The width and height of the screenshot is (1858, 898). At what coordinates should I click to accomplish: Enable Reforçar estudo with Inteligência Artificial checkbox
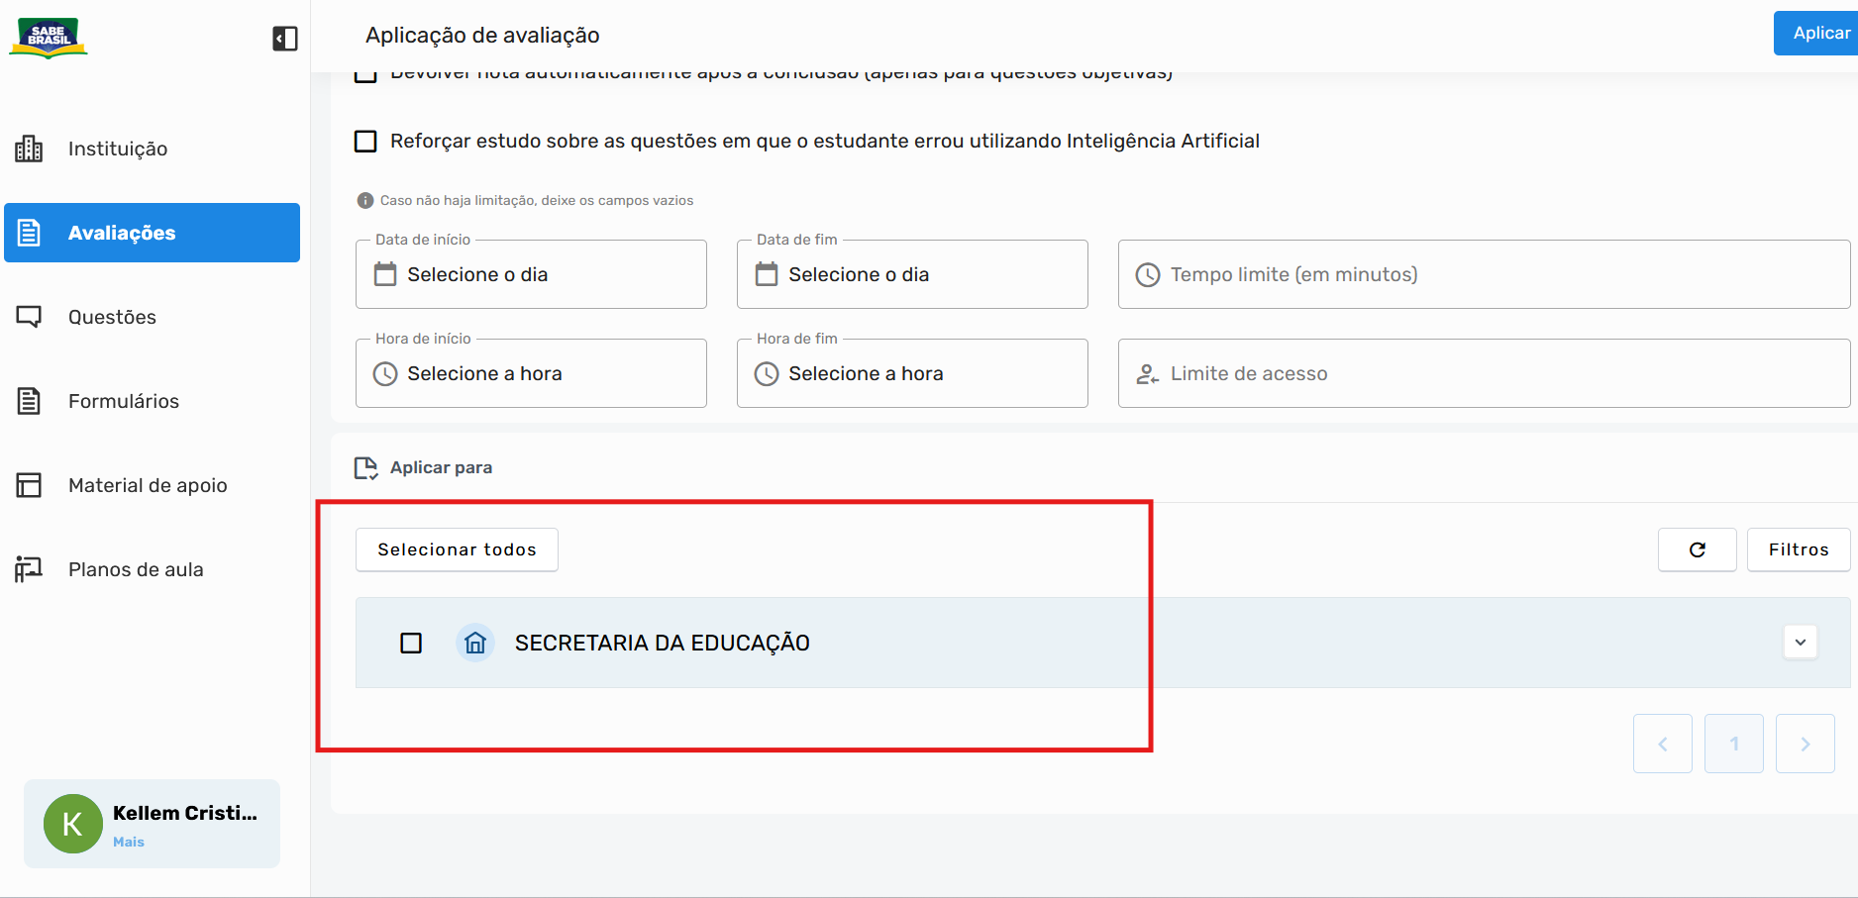point(365,141)
